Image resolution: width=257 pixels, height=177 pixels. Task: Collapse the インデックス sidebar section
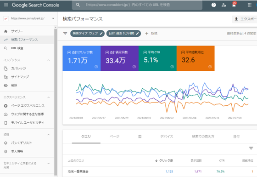click(49, 60)
